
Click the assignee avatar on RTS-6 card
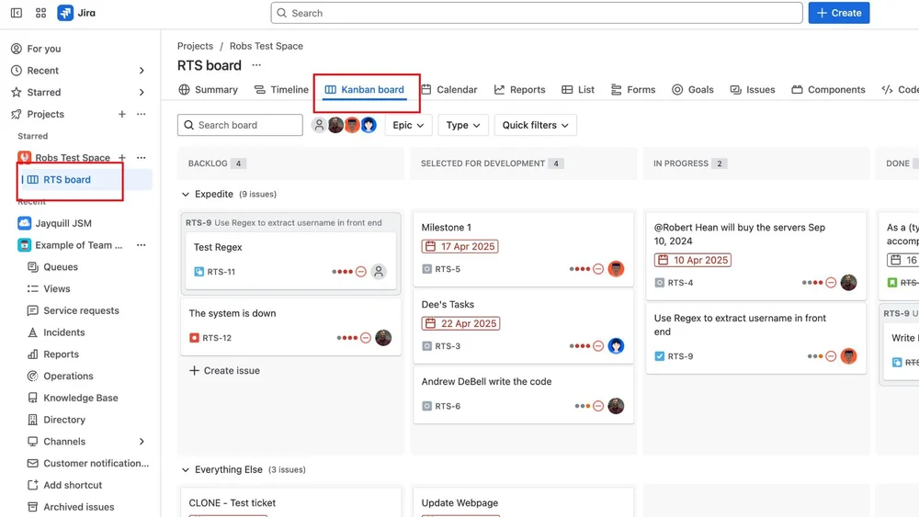[x=616, y=406]
